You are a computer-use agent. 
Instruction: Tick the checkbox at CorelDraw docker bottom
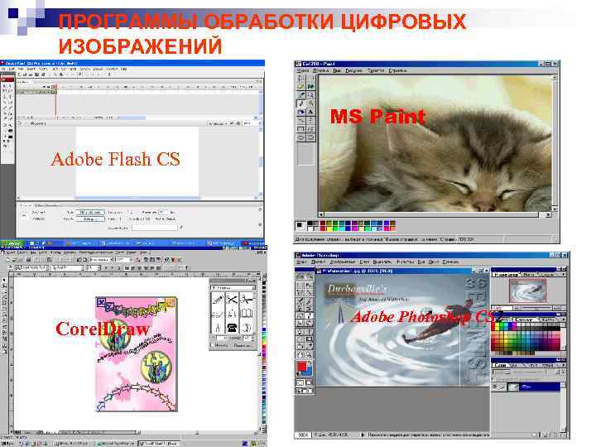pos(212,345)
